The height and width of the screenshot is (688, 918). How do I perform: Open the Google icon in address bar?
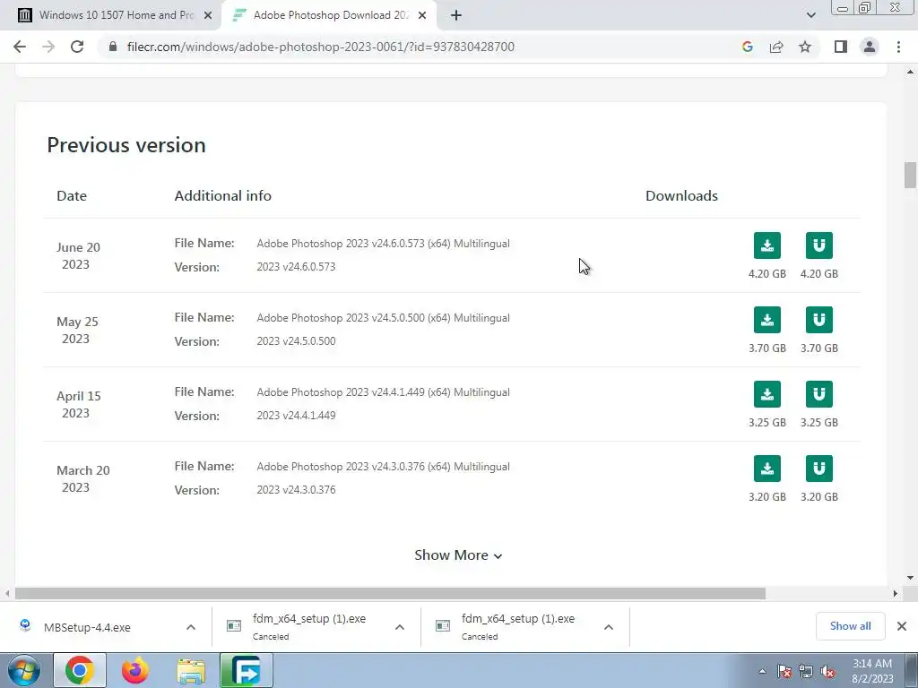747,47
